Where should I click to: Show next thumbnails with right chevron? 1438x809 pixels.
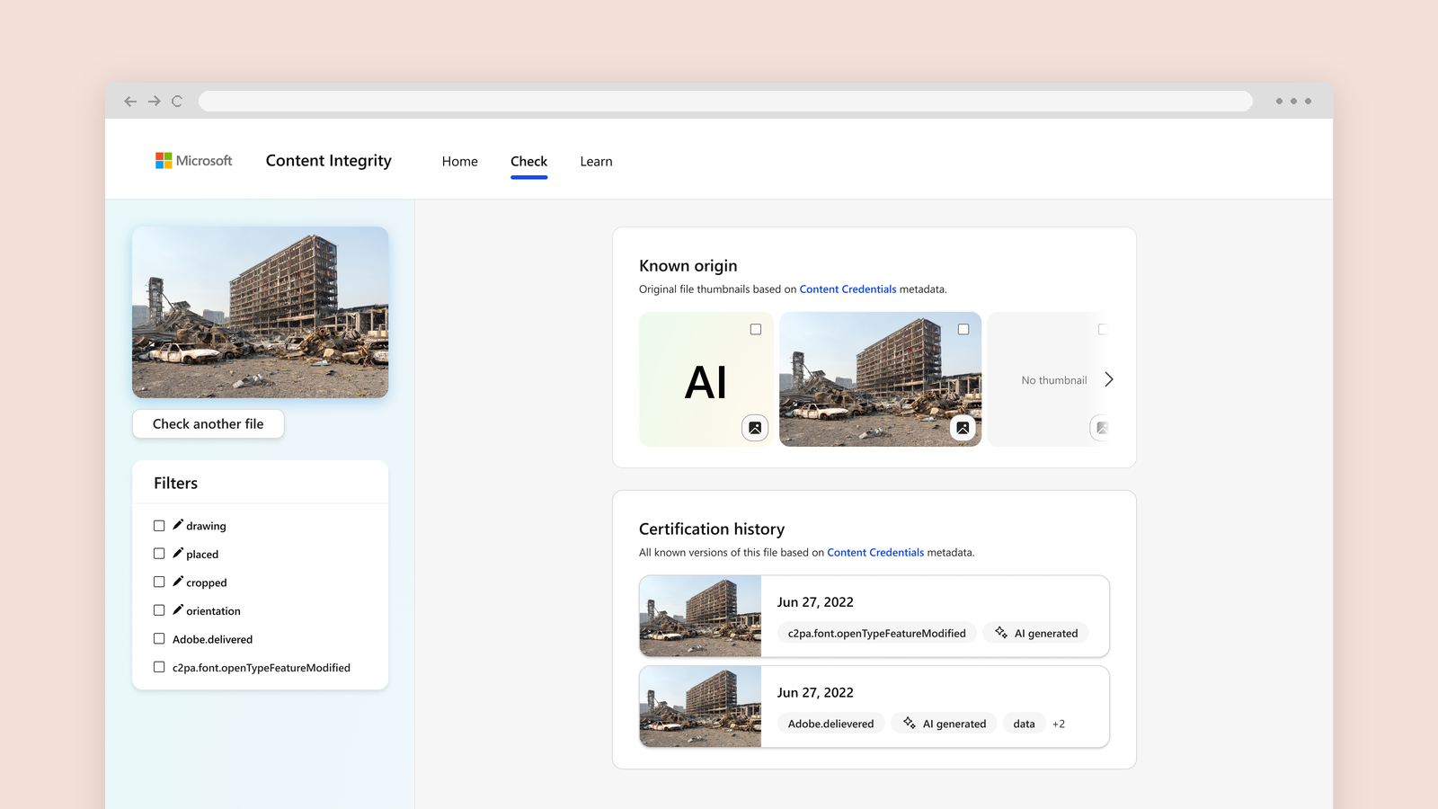tap(1109, 379)
